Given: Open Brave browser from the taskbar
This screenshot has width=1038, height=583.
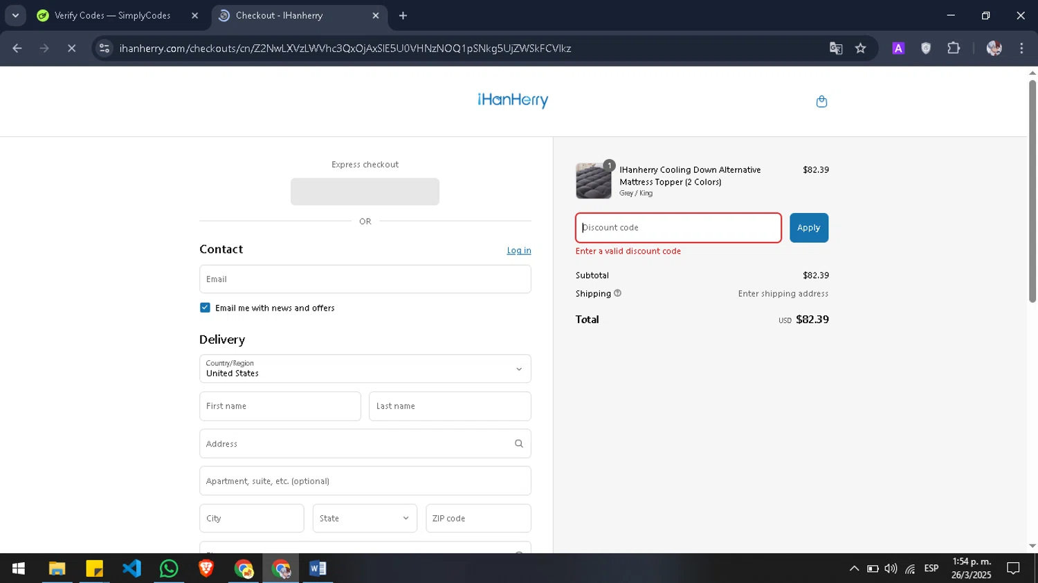Looking at the screenshot, I should pyautogui.click(x=206, y=568).
